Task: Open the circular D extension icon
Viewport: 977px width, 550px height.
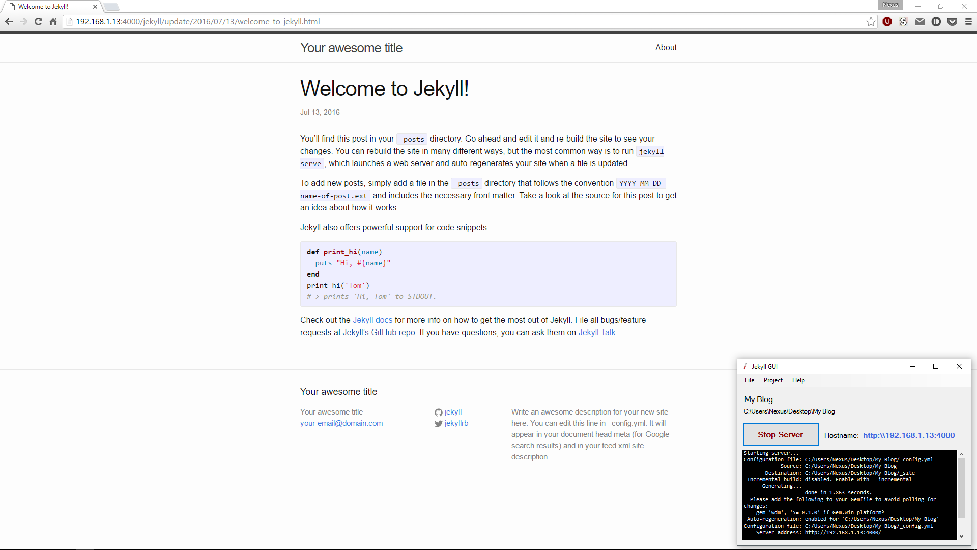Action: click(x=936, y=22)
